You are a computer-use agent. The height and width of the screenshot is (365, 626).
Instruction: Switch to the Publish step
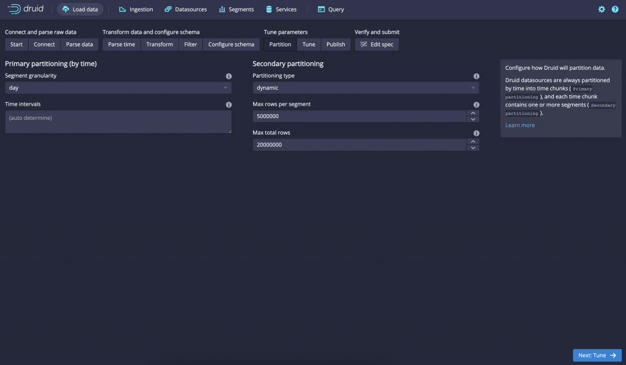[335, 44]
